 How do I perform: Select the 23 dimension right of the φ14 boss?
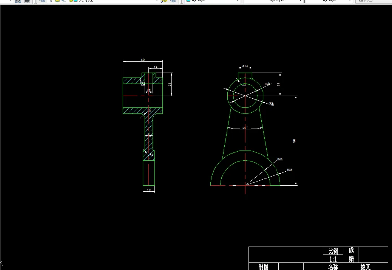tap(278, 85)
